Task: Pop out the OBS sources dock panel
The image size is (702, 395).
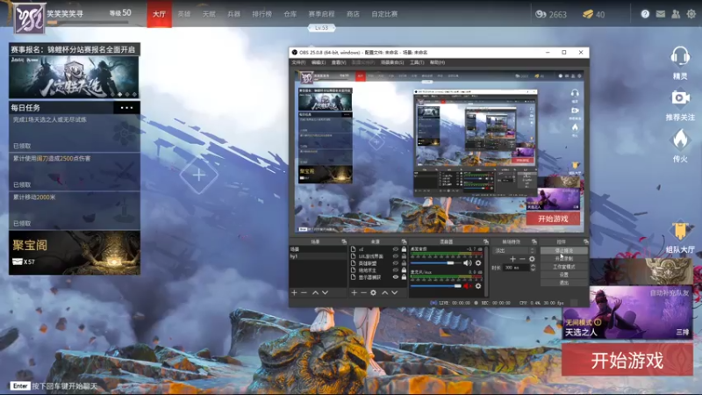Action: (x=404, y=242)
